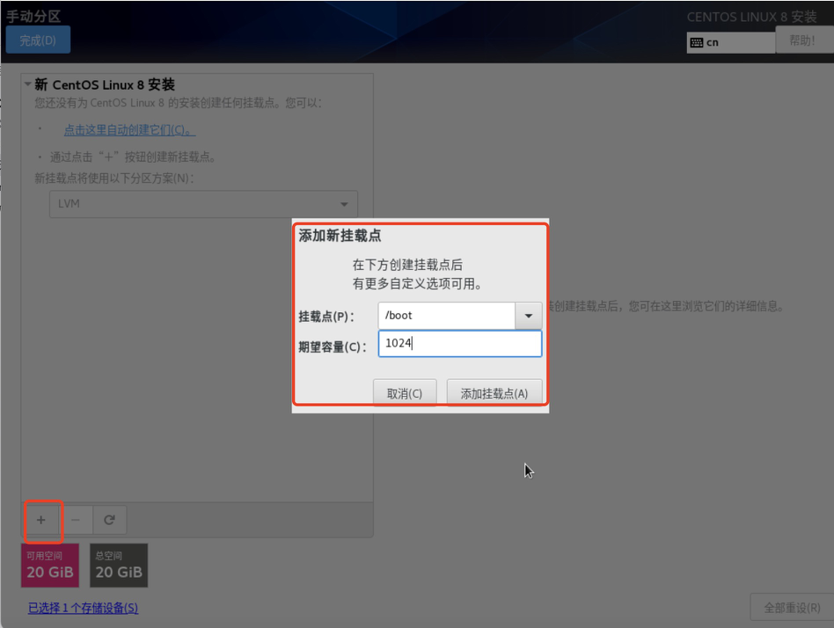The width and height of the screenshot is (834, 628).
Task: Focus the 挂载点 field containing /boot
Action: pyautogui.click(x=447, y=316)
